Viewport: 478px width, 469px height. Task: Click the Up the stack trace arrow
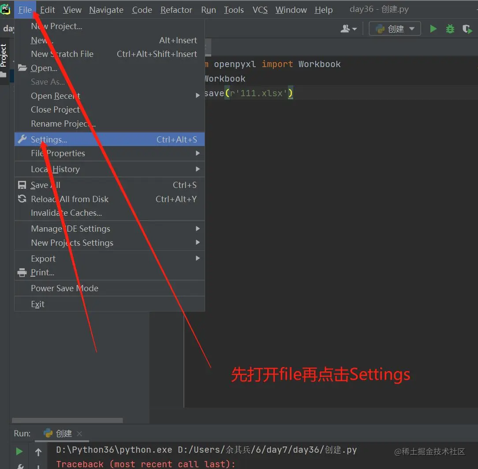38,452
